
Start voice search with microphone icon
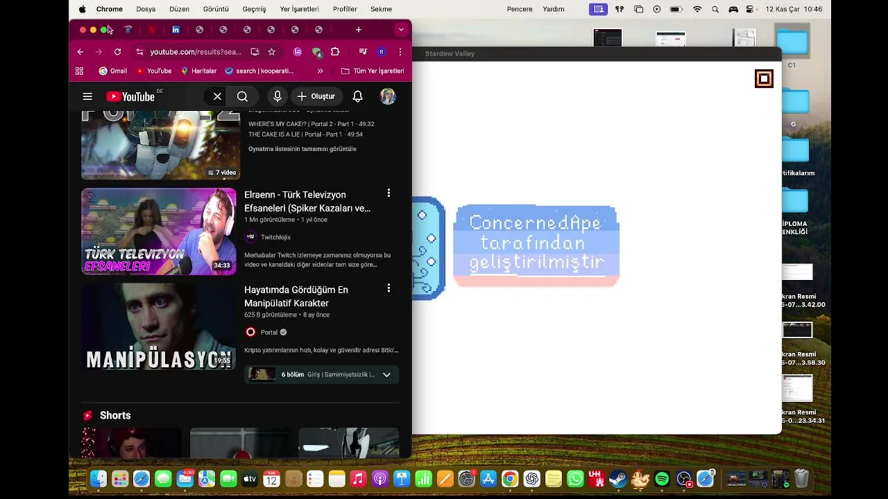tap(277, 96)
